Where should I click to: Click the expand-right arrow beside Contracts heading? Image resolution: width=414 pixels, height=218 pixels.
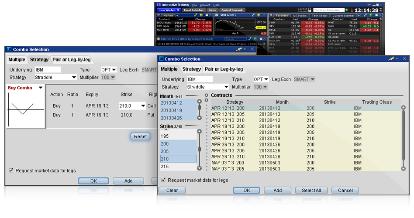206,100
